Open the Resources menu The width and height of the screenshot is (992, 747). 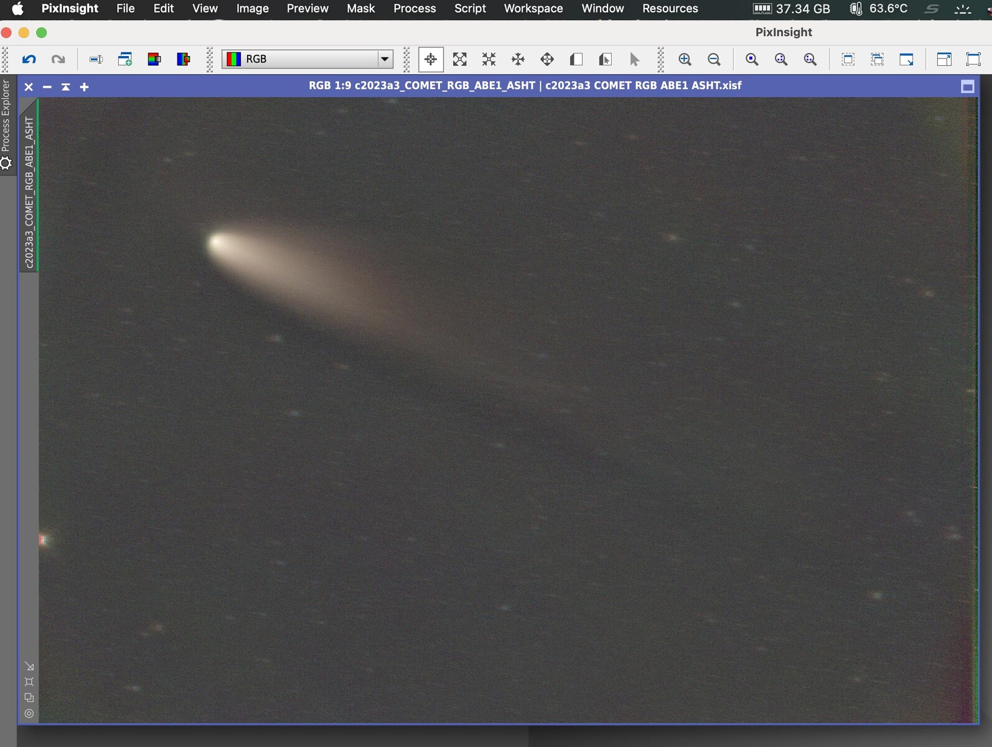[x=670, y=9]
